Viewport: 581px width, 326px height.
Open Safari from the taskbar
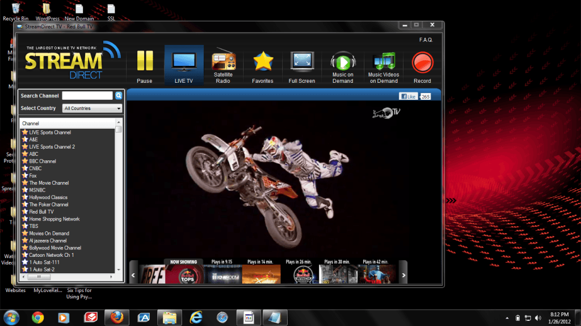pyautogui.click(x=222, y=318)
